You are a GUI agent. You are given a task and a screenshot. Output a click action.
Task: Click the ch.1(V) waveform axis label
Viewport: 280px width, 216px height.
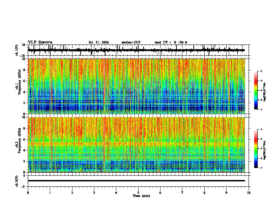pos(17,50)
